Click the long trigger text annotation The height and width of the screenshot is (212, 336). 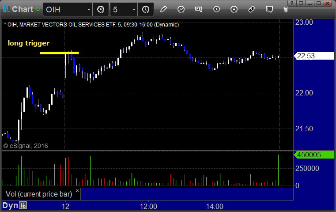point(29,43)
